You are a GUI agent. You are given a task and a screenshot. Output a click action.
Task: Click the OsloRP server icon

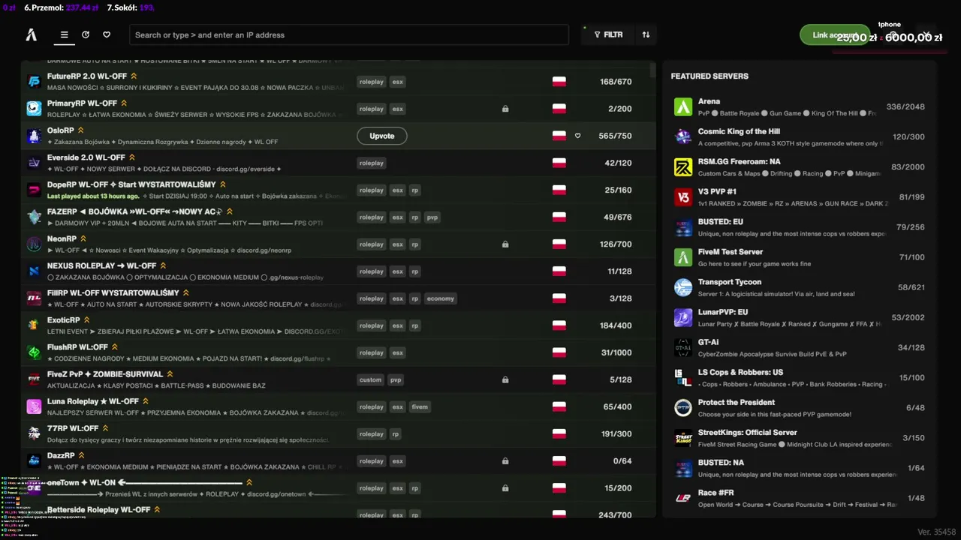pyautogui.click(x=34, y=136)
